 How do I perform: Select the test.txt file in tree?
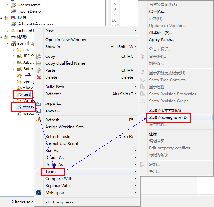point(25,107)
